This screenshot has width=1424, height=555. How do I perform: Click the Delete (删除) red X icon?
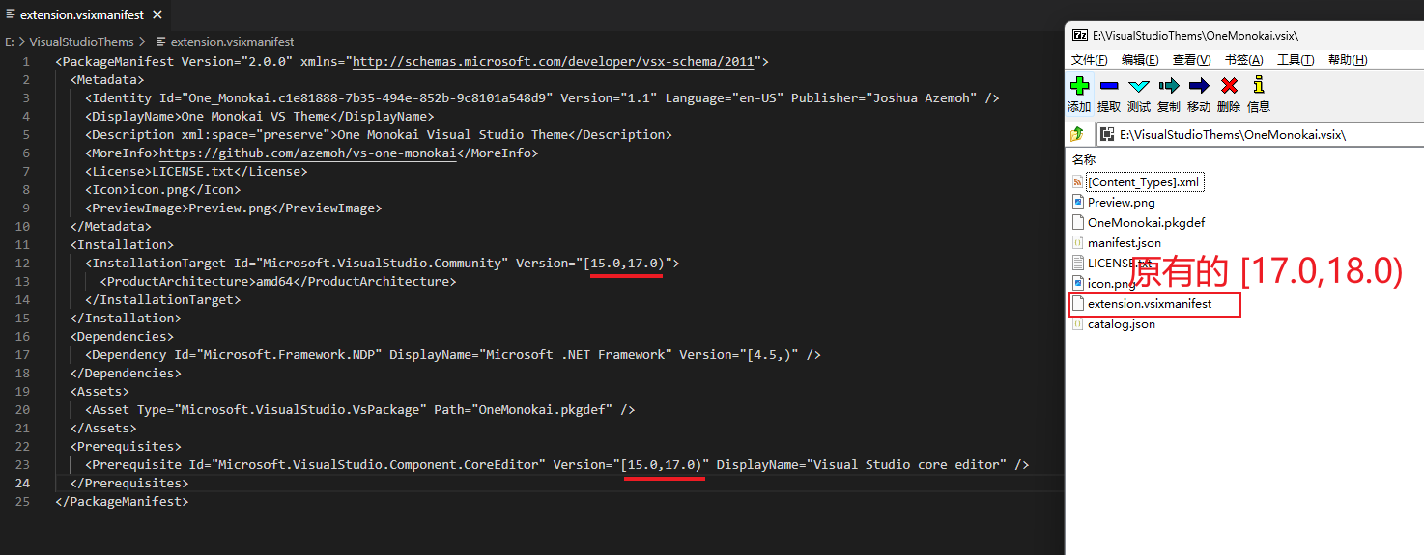pos(1229,86)
